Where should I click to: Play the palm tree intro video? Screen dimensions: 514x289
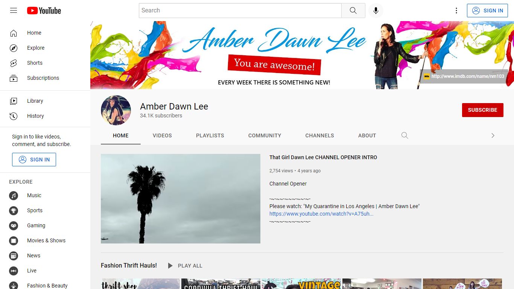(x=181, y=199)
